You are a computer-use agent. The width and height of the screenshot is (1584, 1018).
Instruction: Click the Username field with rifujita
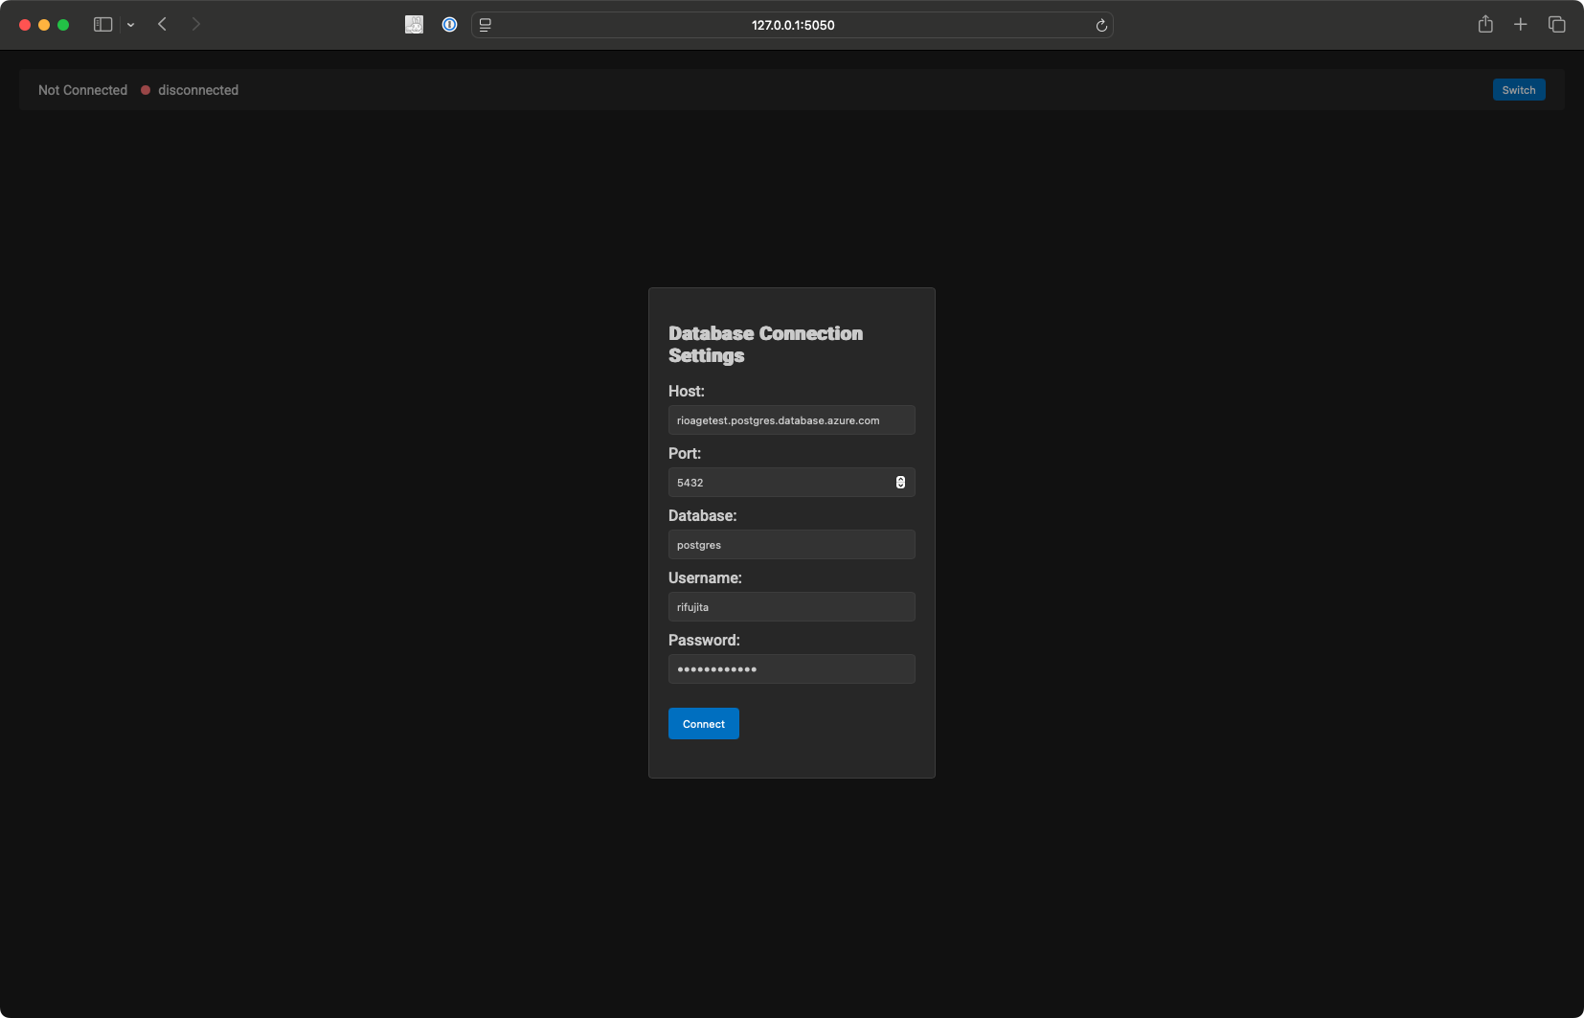[791, 607]
